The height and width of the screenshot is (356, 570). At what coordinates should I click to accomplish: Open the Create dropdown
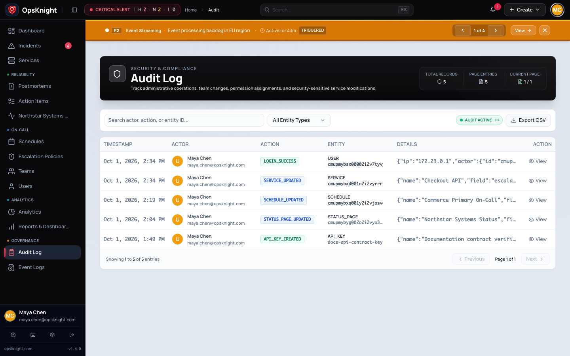click(x=524, y=10)
